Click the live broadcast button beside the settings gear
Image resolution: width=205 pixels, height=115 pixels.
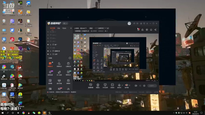click(x=152, y=86)
